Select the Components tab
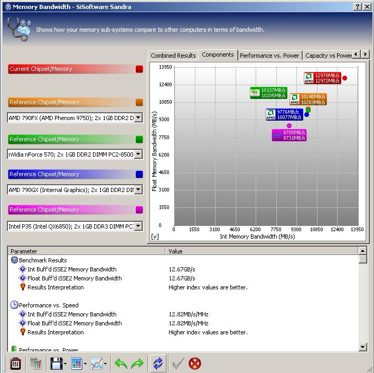The height and width of the screenshot is (373, 374). click(218, 54)
